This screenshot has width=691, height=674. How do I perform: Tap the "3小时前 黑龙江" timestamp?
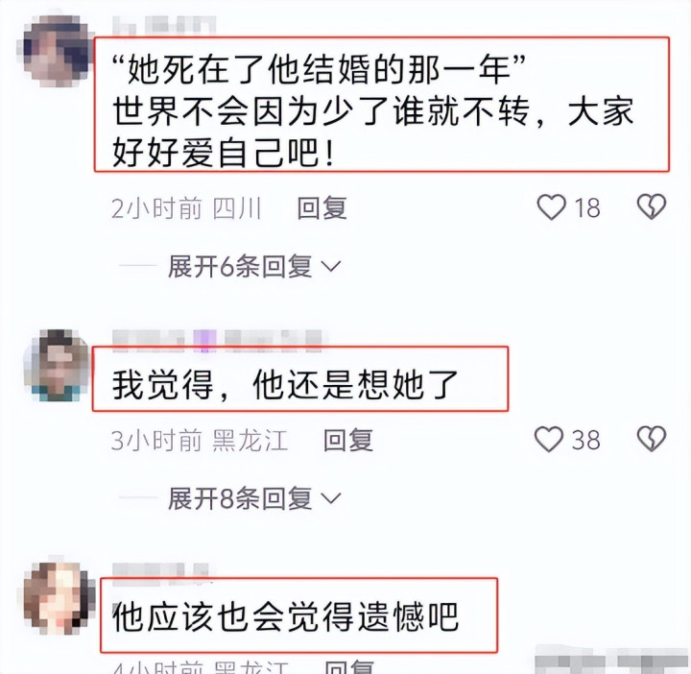pyautogui.click(x=200, y=441)
